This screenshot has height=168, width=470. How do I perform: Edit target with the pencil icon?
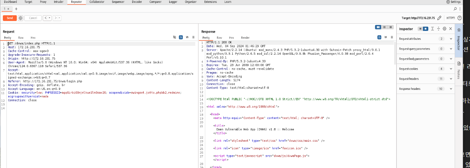(x=439, y=18)
